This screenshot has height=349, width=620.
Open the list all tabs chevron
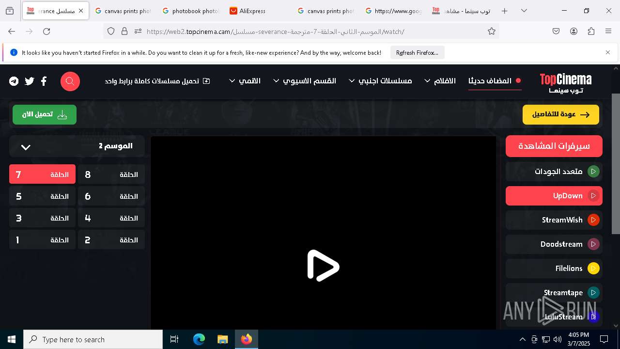coord(524,11)
